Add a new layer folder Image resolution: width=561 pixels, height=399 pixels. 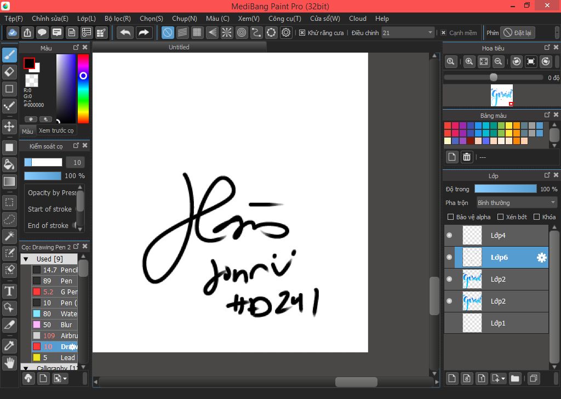click(x=515, y=378)
